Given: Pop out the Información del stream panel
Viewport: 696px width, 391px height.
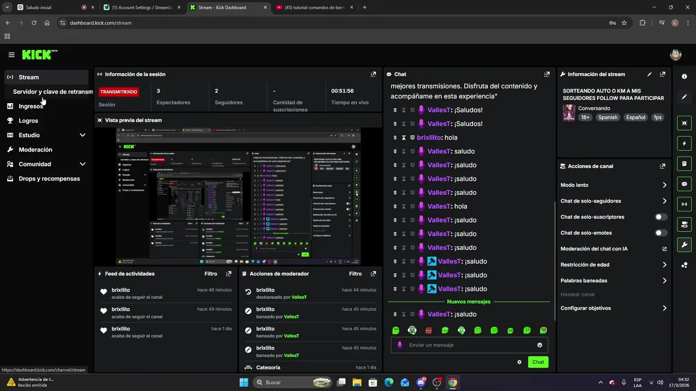Looking at the screenshot, I should 662,74.
